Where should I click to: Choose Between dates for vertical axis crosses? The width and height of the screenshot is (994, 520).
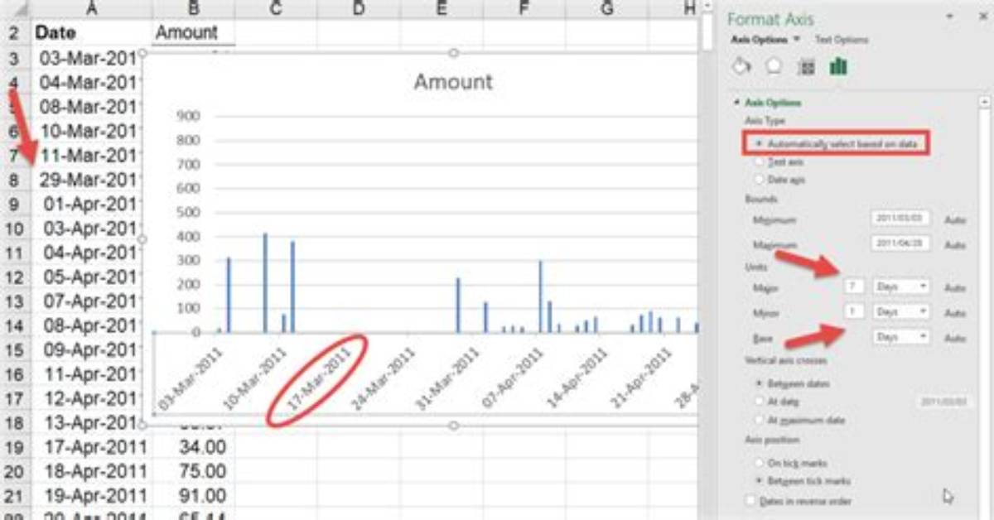point(760,384)
